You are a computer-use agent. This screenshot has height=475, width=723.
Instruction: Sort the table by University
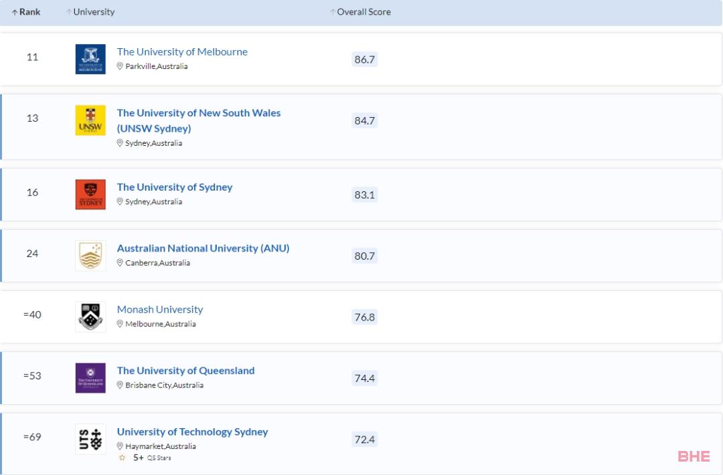(x=90, y=12)
